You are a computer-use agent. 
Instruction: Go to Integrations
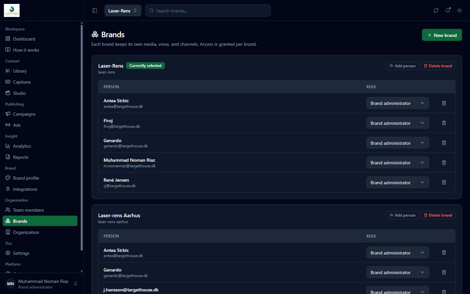click(40, 189)
